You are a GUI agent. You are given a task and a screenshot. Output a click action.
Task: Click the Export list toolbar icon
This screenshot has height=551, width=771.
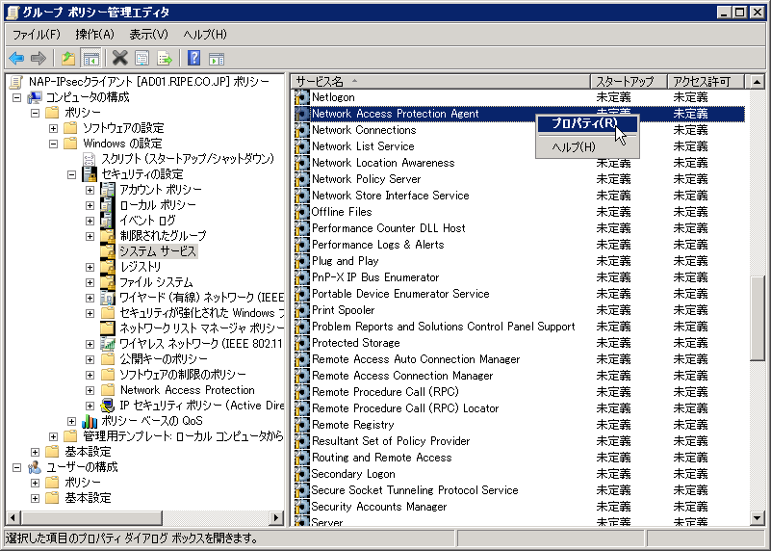click(x=165, y=58)
